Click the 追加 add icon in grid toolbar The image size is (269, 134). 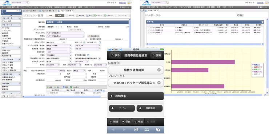[x=48, y=87]
